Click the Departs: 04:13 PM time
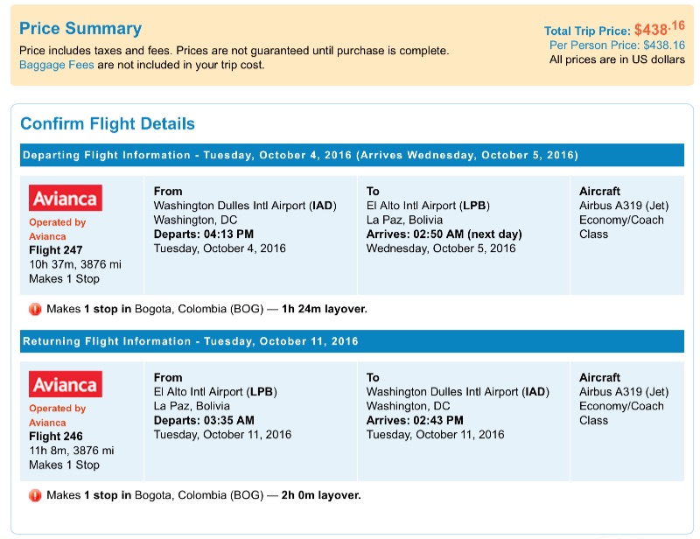This screenshot has width=700, height=539. (203, 234)
